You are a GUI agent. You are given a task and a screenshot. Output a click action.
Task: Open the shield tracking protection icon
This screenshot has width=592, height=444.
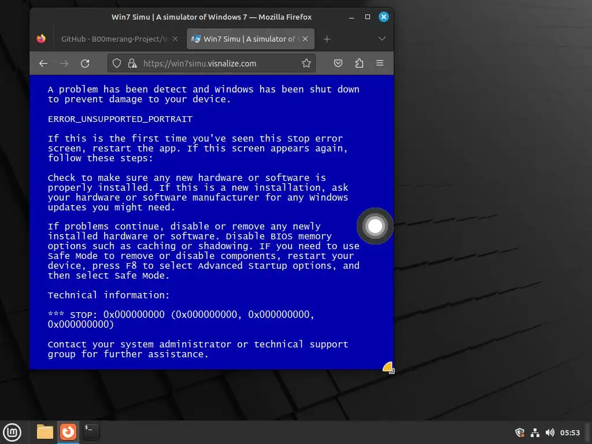tap(117, 64)
